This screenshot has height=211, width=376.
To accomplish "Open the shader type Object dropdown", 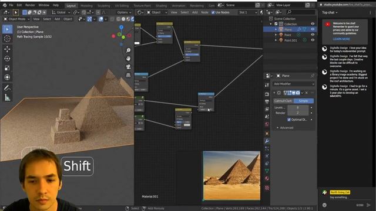I will (x=157, y=12).
